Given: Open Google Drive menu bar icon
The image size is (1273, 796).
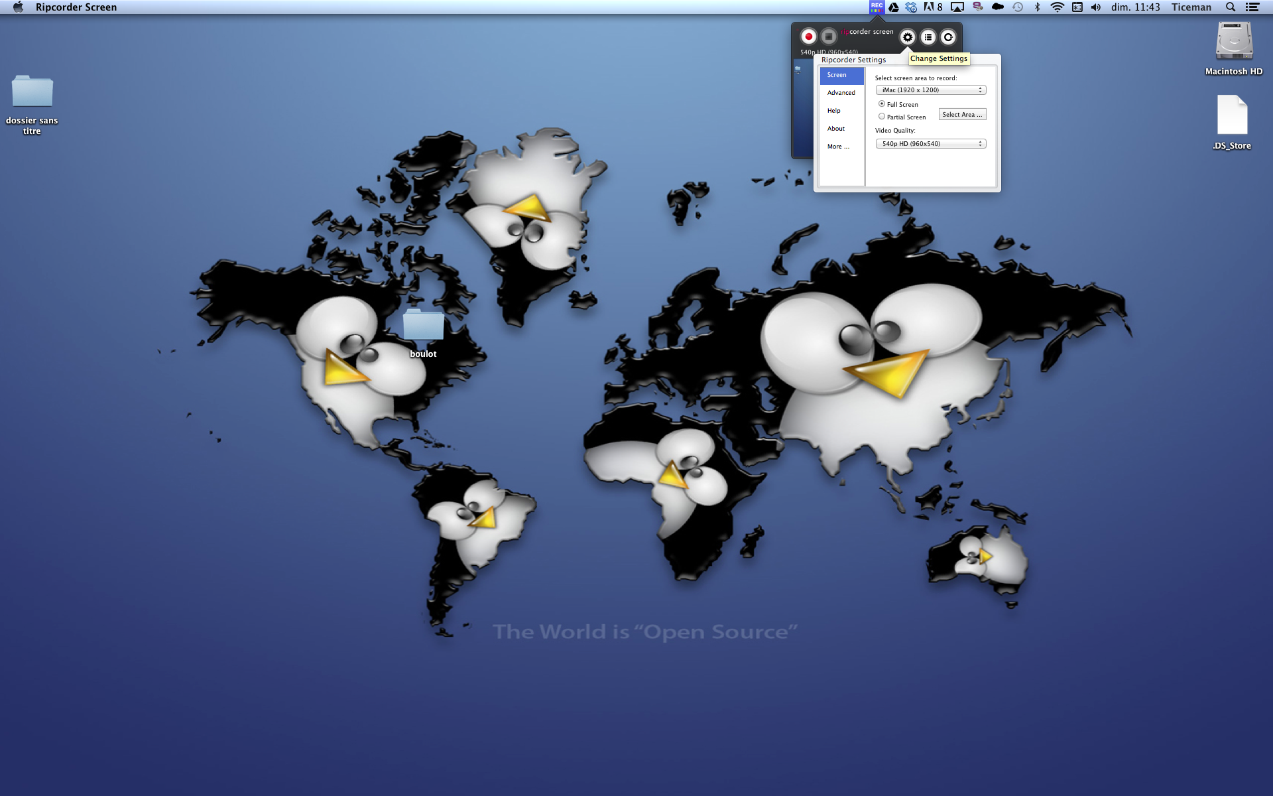Looking at the screenshot, I should tap(894, 7).
